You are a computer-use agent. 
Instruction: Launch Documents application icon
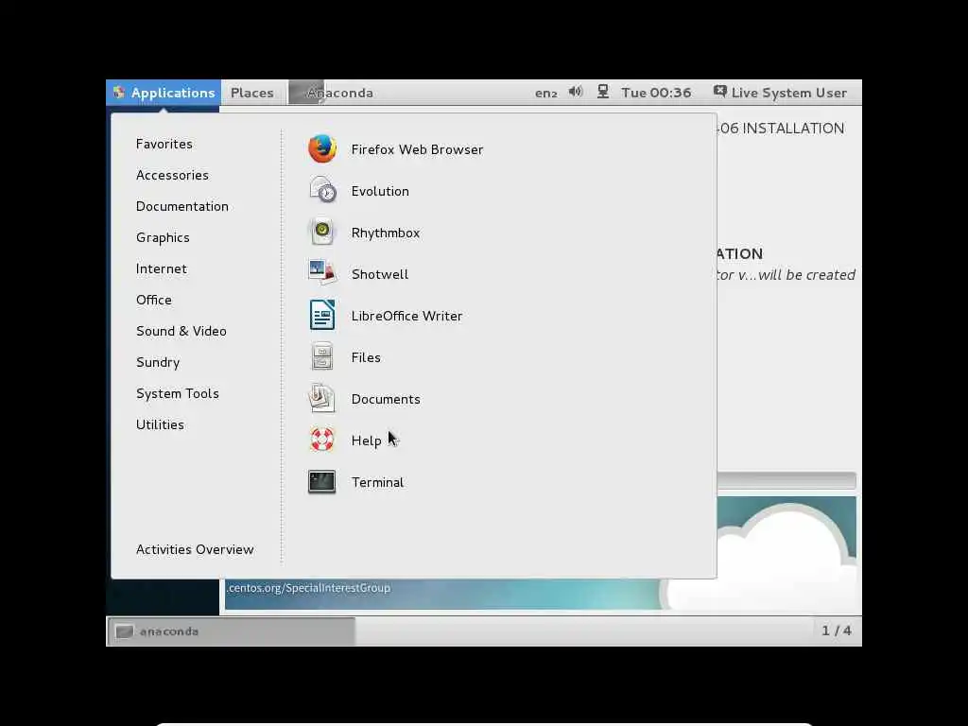point(322,398)
